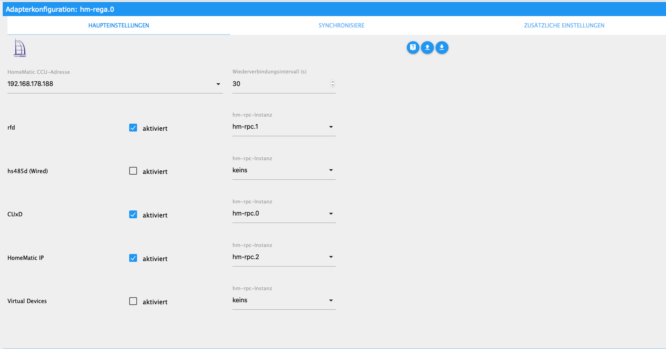
Task: Click the rfd row label
Action: coord(11,128)
